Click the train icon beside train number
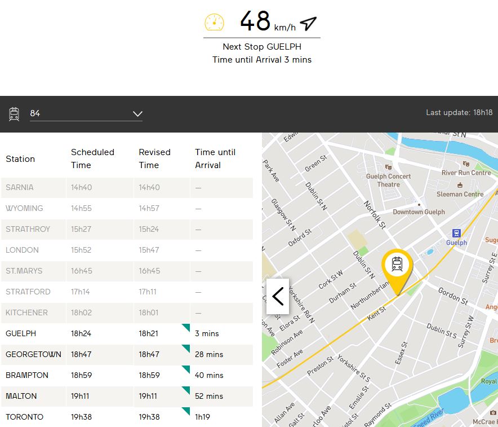The width and height of the screenshot is (498, 427). point(15,114)
